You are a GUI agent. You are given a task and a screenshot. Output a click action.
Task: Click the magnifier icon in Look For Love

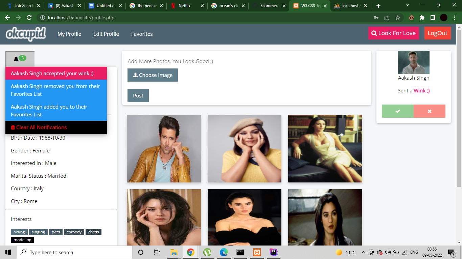374,33
